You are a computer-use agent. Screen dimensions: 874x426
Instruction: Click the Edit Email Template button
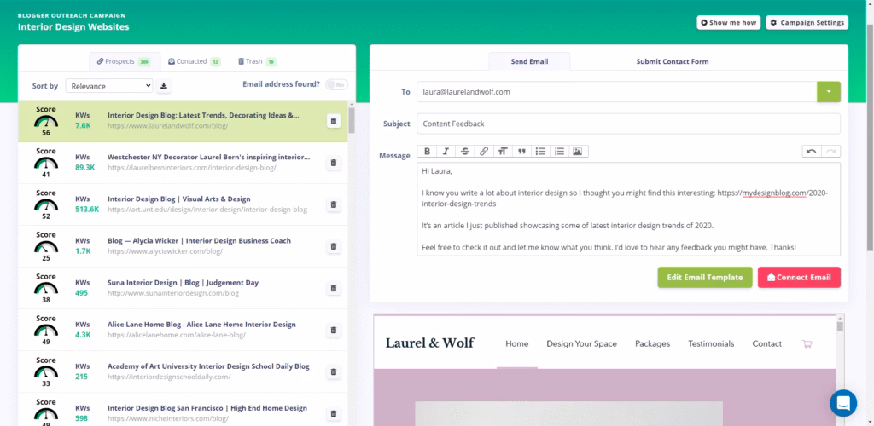tap(704, 277)
